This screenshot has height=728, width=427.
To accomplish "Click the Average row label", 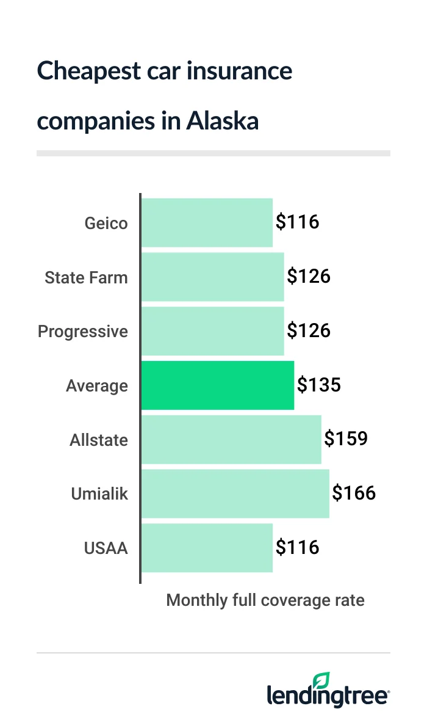I will (x=97, y=386).
